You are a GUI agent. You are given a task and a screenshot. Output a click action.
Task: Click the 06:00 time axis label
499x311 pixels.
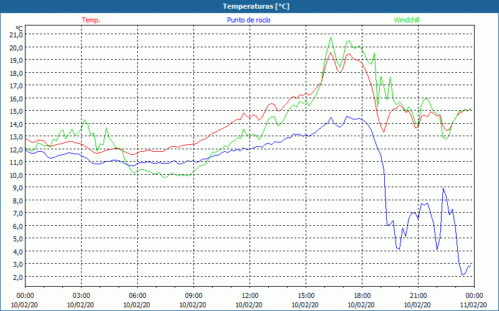click(137, 296)
